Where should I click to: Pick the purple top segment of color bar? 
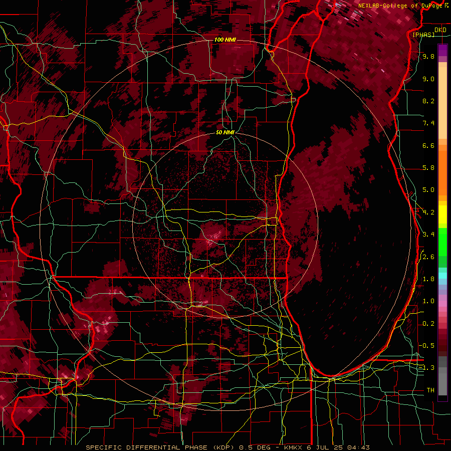(x=442, y=50)
